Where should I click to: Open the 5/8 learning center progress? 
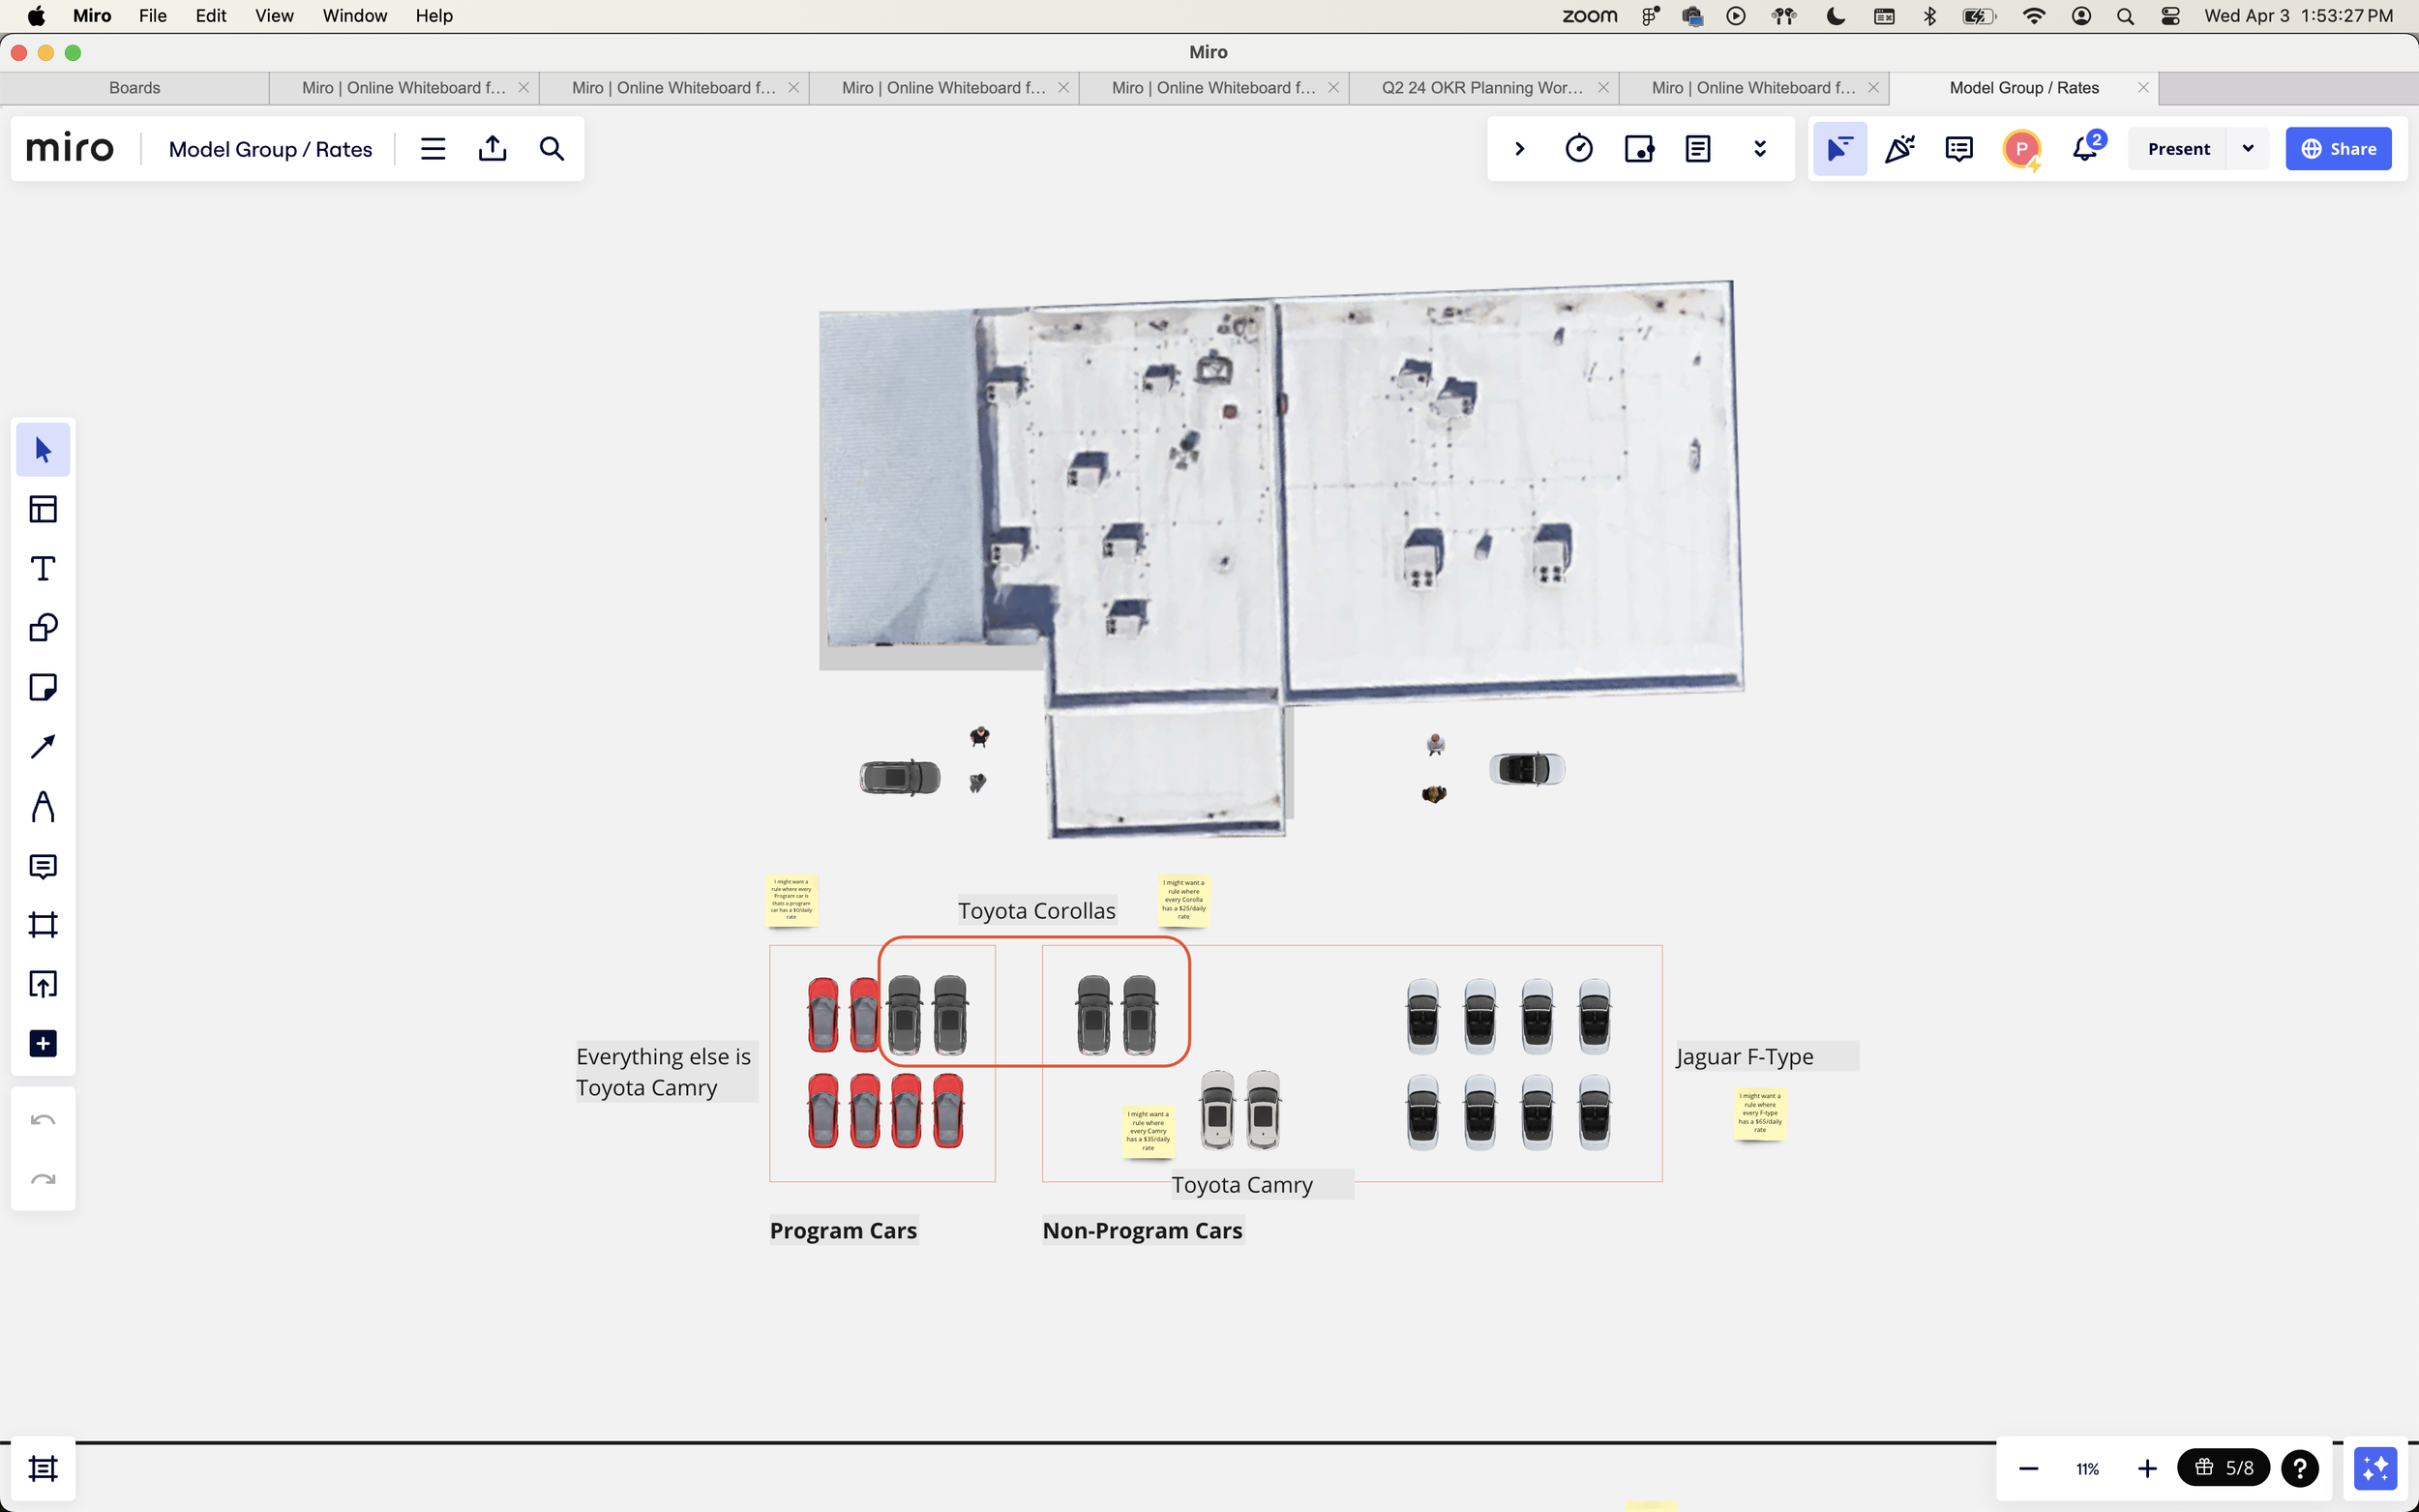2223,1468
